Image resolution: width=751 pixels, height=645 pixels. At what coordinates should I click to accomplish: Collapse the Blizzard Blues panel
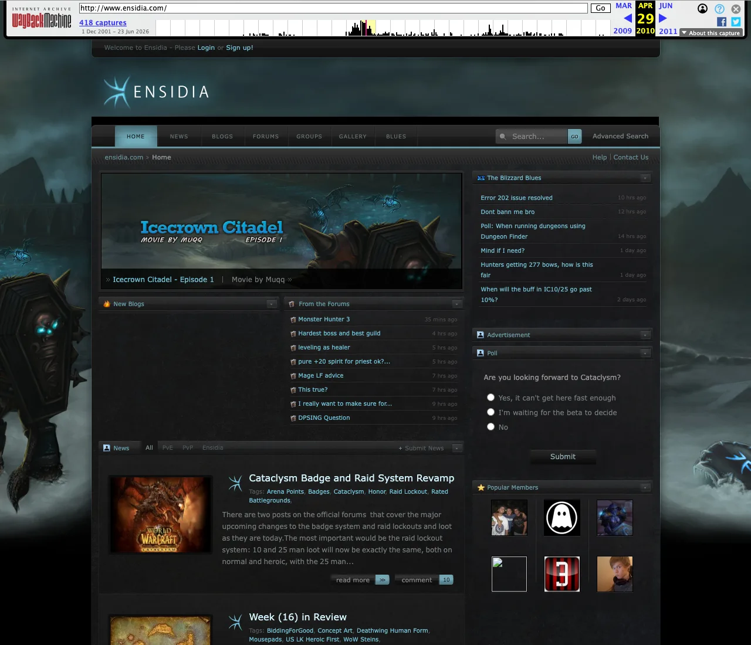(x=645, y=178)
